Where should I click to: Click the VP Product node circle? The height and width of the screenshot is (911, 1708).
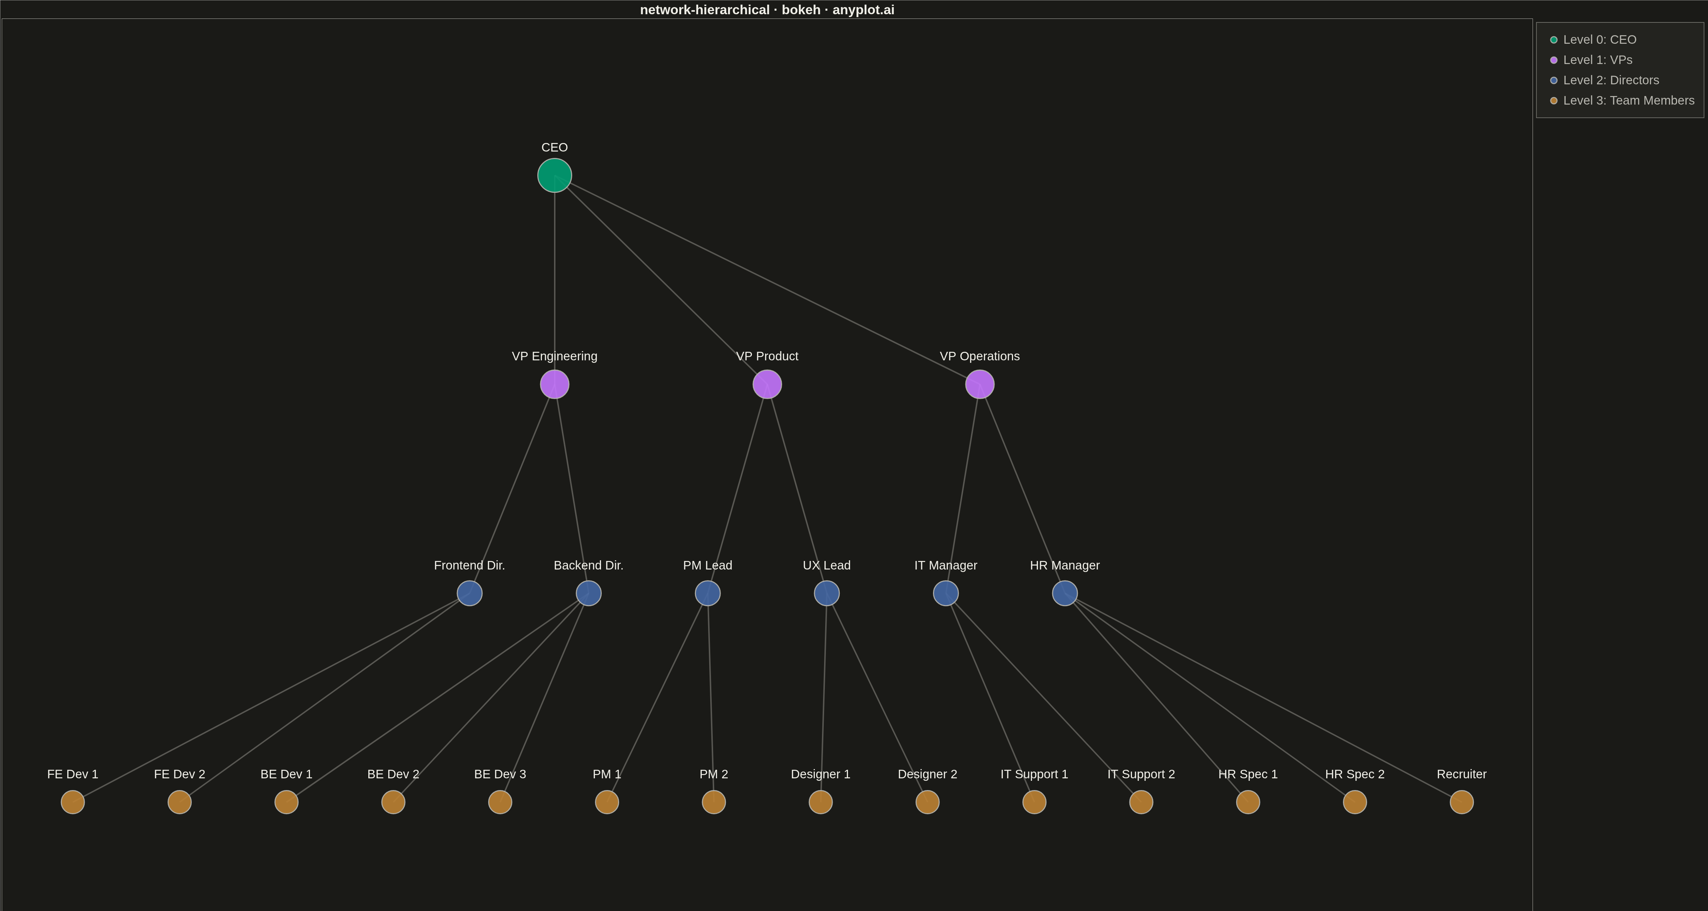[767, 385]
